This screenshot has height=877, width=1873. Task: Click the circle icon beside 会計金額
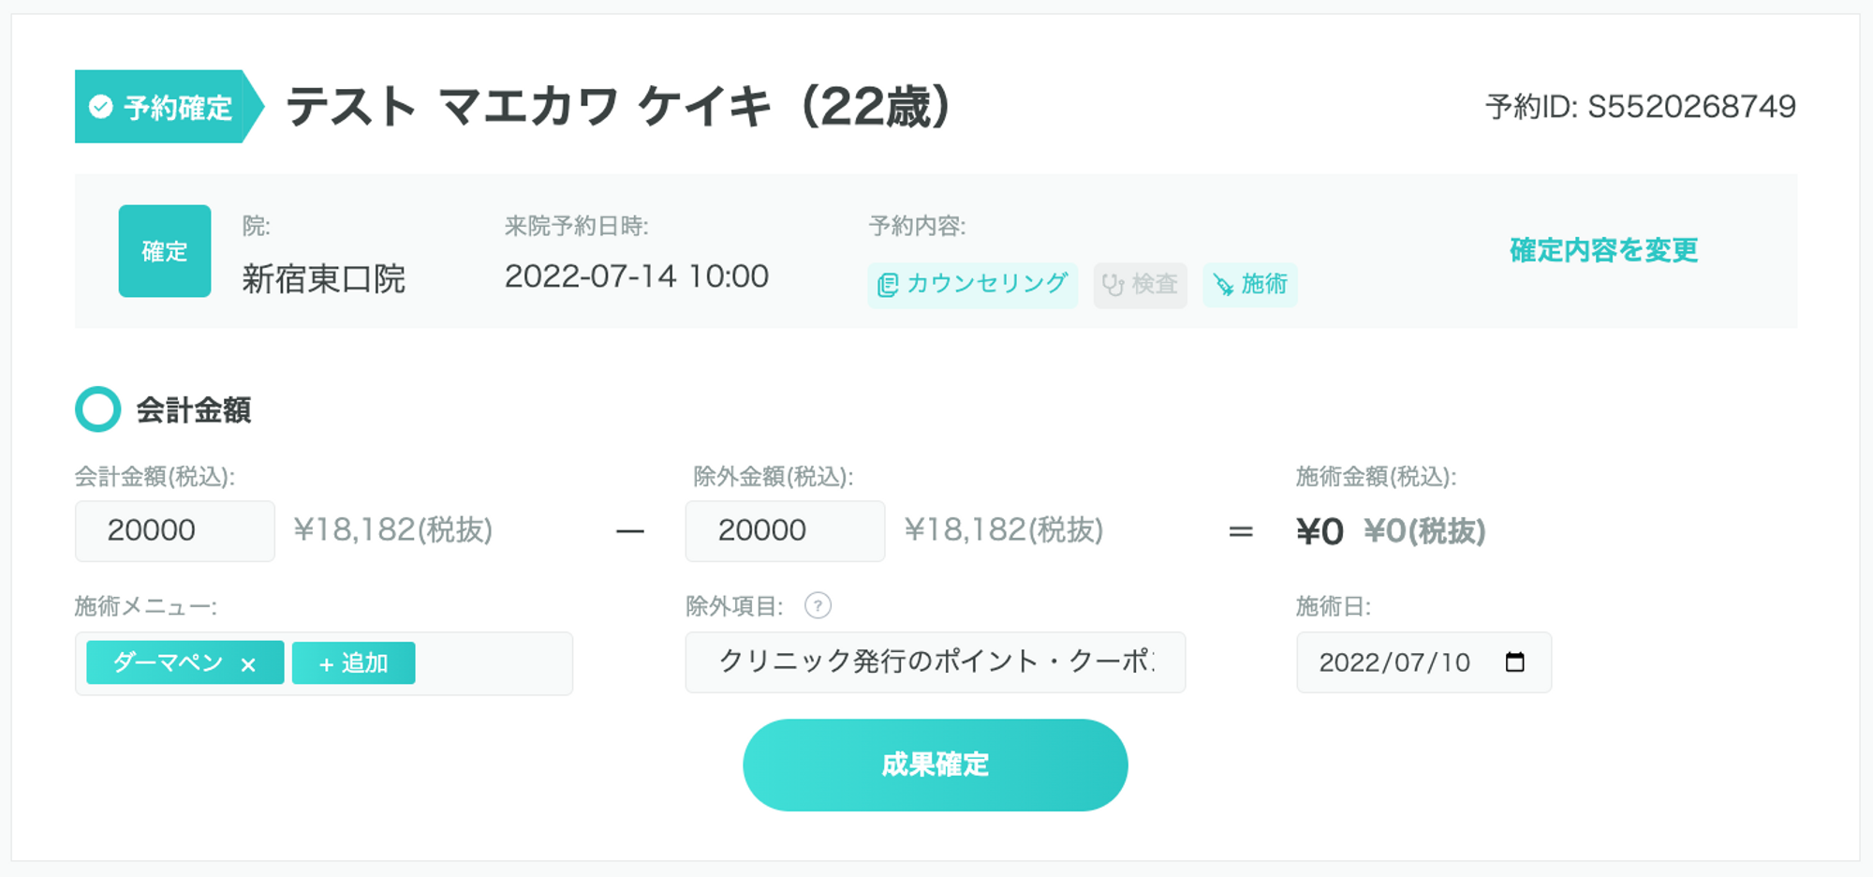coord(98,409)
